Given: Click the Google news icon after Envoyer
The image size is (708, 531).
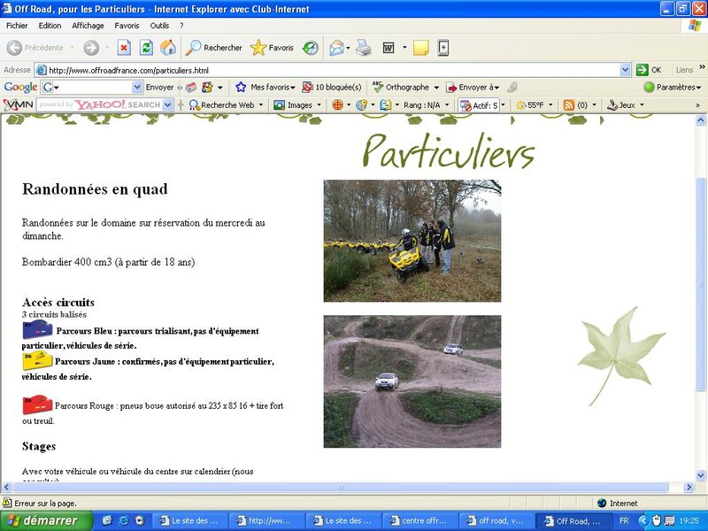Looking at the screenshot, I should tap(191, 87).
